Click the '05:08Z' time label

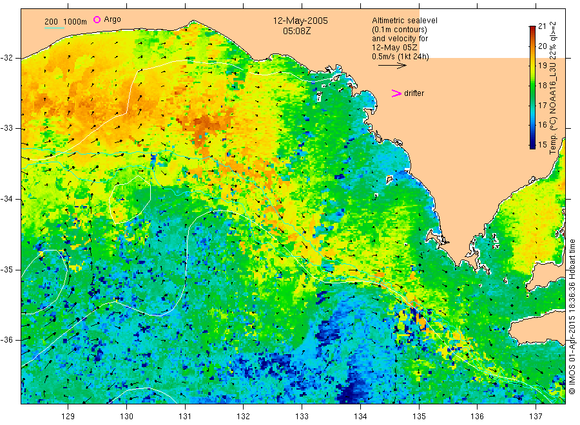coord(296,31)
